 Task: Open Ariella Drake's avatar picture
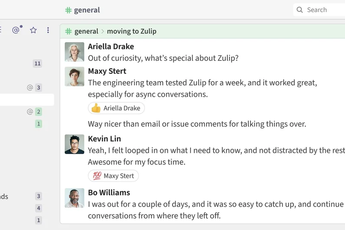tap(74, 52)
